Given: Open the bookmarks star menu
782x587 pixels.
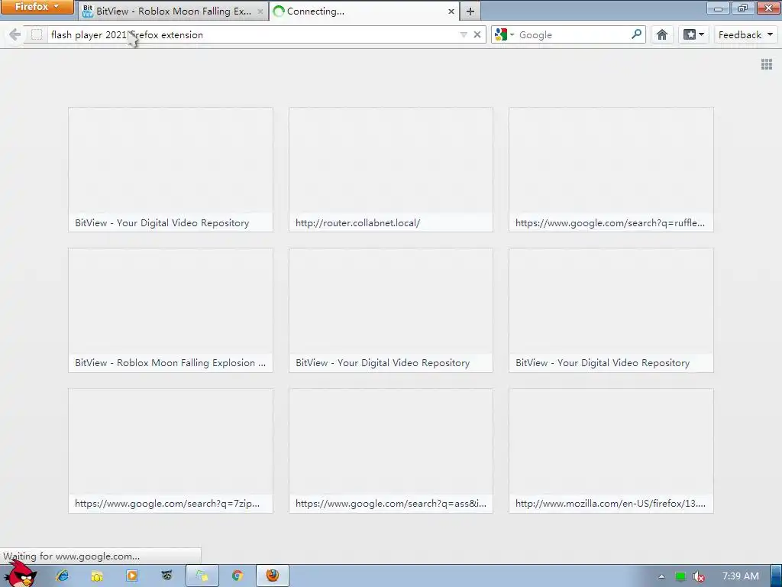Looking at the screenshot, I should [693, 34].
